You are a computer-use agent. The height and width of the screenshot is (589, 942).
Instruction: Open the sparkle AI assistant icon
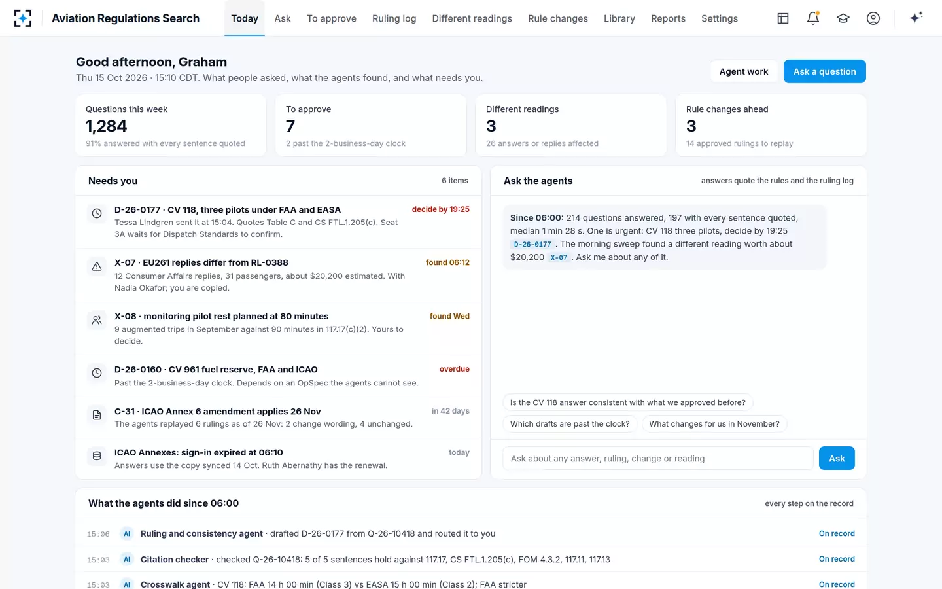916,18
